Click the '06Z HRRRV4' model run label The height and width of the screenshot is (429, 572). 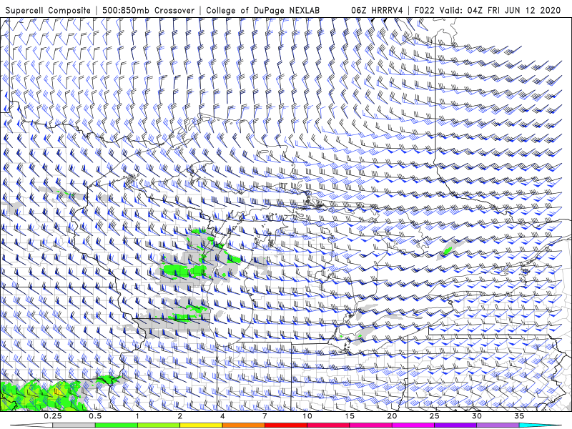click(378, 10)
